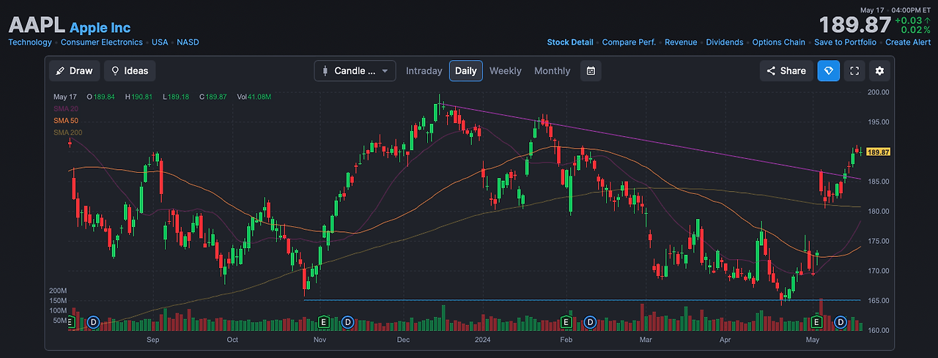Click the earnings E marker near Nov
Viewport: 938px width, 358px height.
323,322
